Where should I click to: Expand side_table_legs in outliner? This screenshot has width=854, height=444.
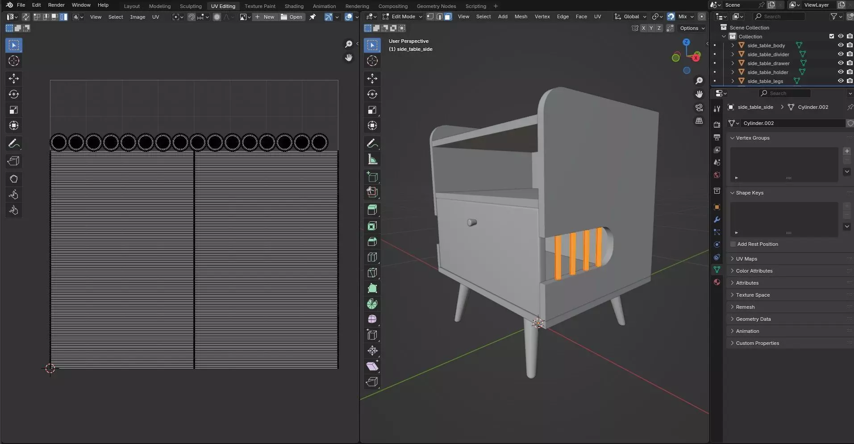tap(733, 81)
